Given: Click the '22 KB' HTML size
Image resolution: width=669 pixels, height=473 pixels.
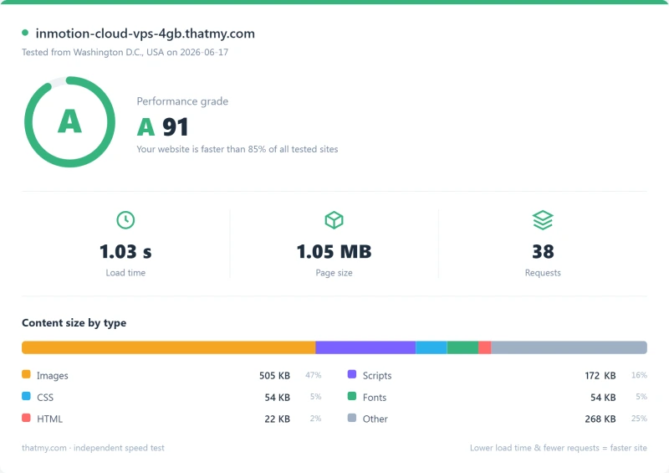Looking at the screenshot, I should [x=278, y=419].
